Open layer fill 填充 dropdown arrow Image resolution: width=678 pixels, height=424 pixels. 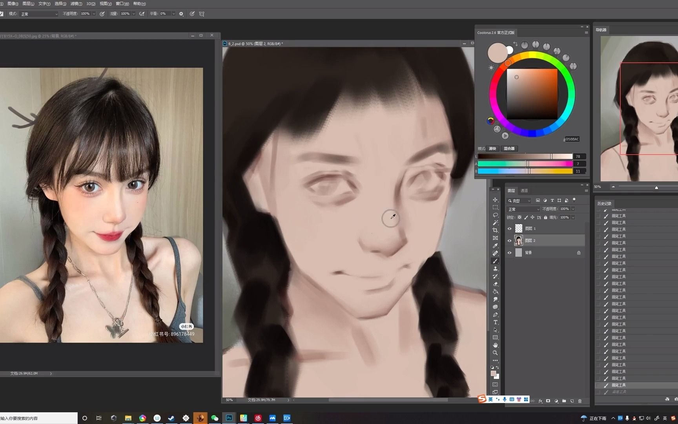[x=573, y=217]
